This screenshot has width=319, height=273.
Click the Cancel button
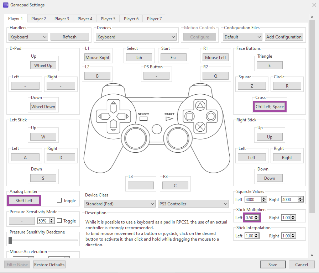[x=301, y=264]
